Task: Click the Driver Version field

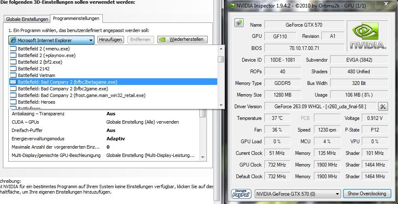Action: click(x=320, y=107)
